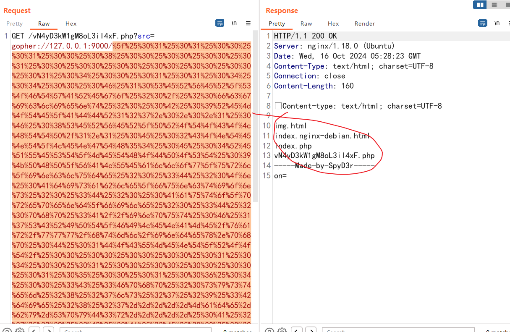Click Content-Type header on response line 4

tap(353, 66)
